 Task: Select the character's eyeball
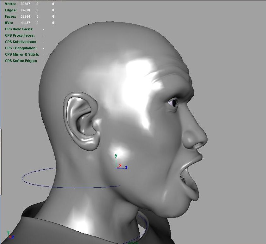coord(174,102)
